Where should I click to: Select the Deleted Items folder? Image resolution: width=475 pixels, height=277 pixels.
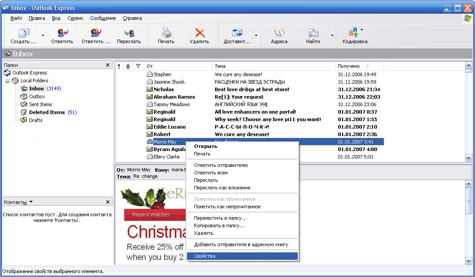coord(47,112)
